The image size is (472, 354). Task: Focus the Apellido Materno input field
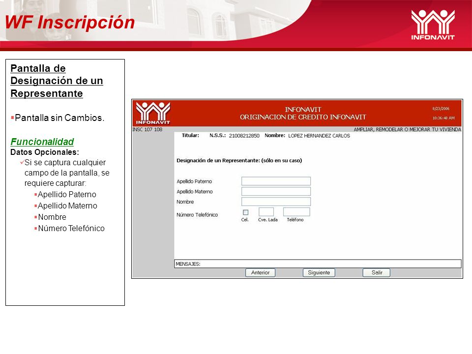click(276, 191)
